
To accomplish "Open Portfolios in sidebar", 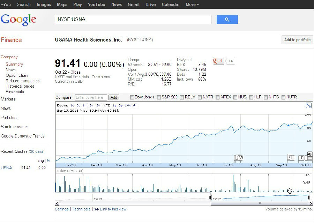I will point(9,118).
